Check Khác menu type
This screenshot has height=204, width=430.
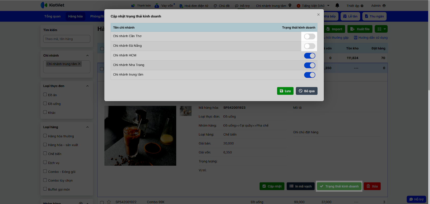pos(45,112)
